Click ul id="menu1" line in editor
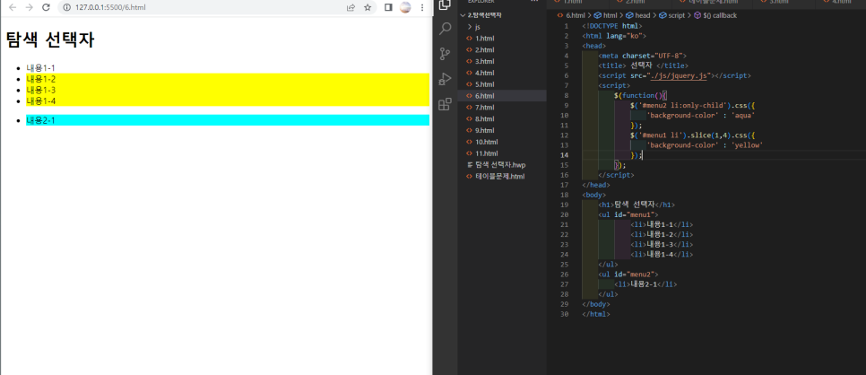 click(x=628, y=214)
